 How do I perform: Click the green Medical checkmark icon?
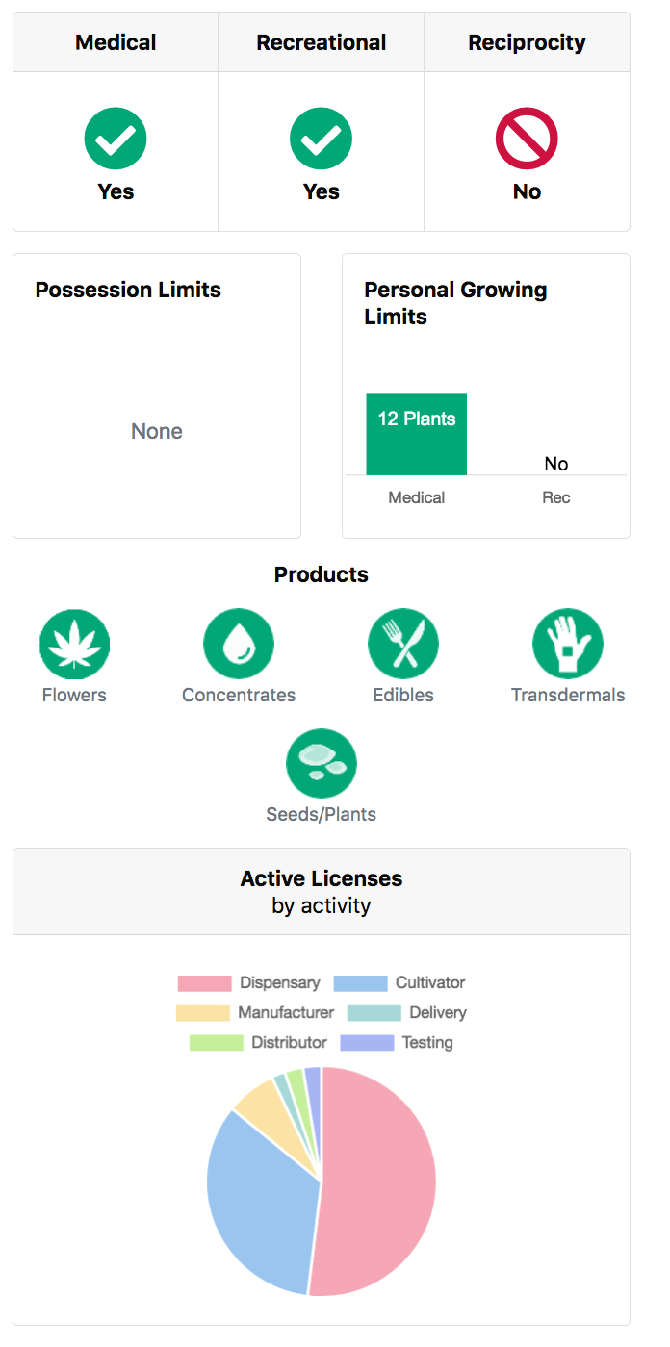point(116,139)
